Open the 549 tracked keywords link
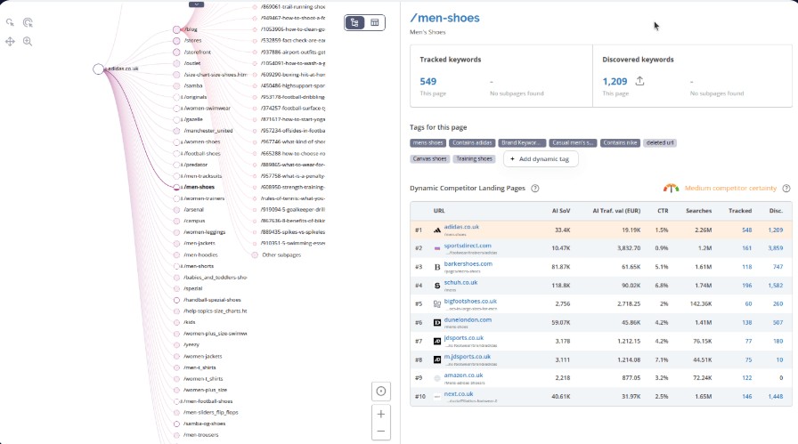Image resolution: width=798 pixels, height=444 pixels. (x=428, y=81)
